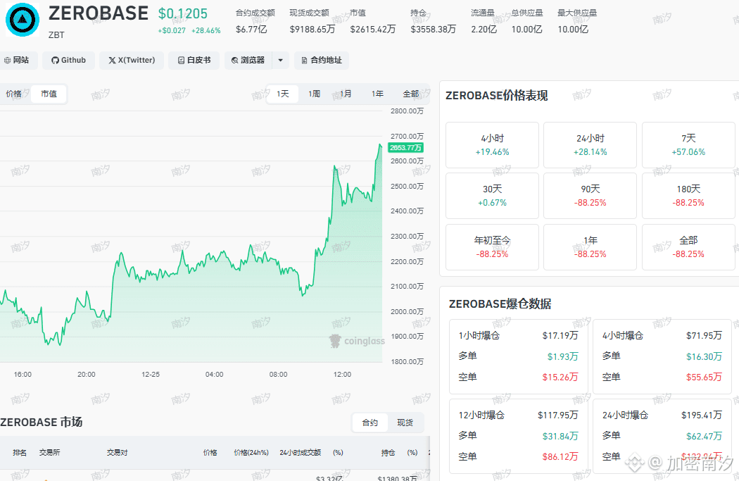Image resolution: width=739 pixels, height=481 pixels.
Task: Sort table by 排名 column header
Action: coord(20,453)
